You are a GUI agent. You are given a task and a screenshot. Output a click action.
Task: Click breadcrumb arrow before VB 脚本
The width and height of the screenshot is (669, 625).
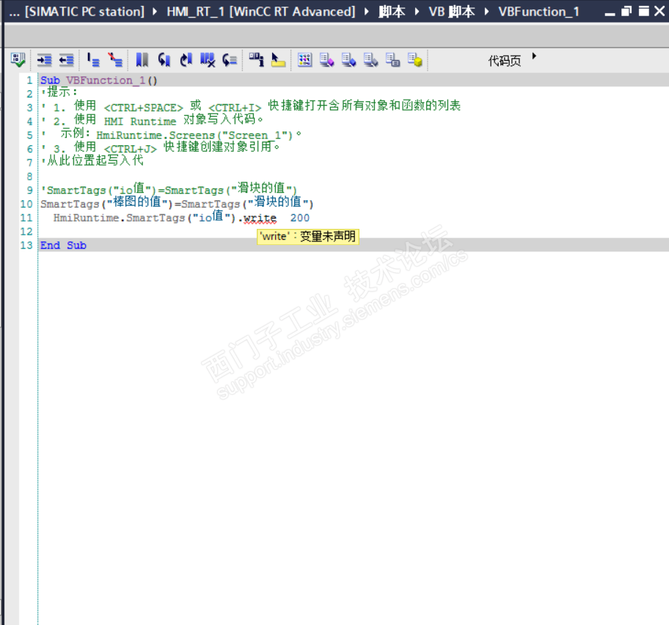[x=417, y=11]
